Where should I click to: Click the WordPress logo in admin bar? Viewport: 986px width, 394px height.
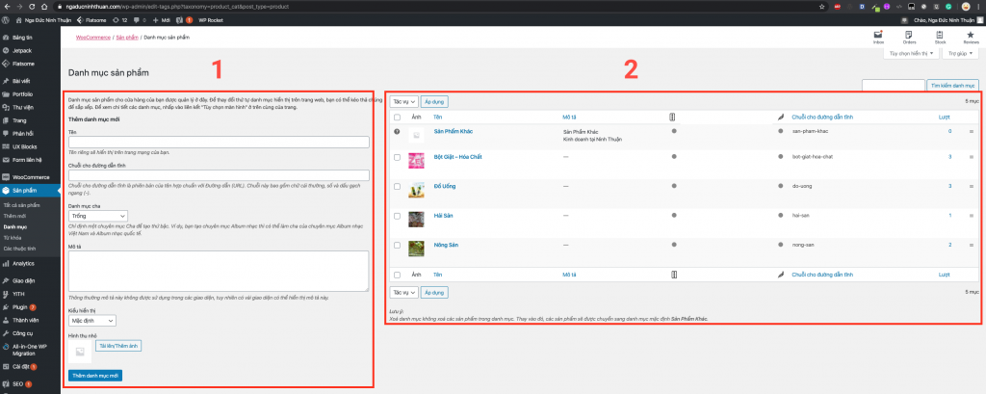click(5, 20)
